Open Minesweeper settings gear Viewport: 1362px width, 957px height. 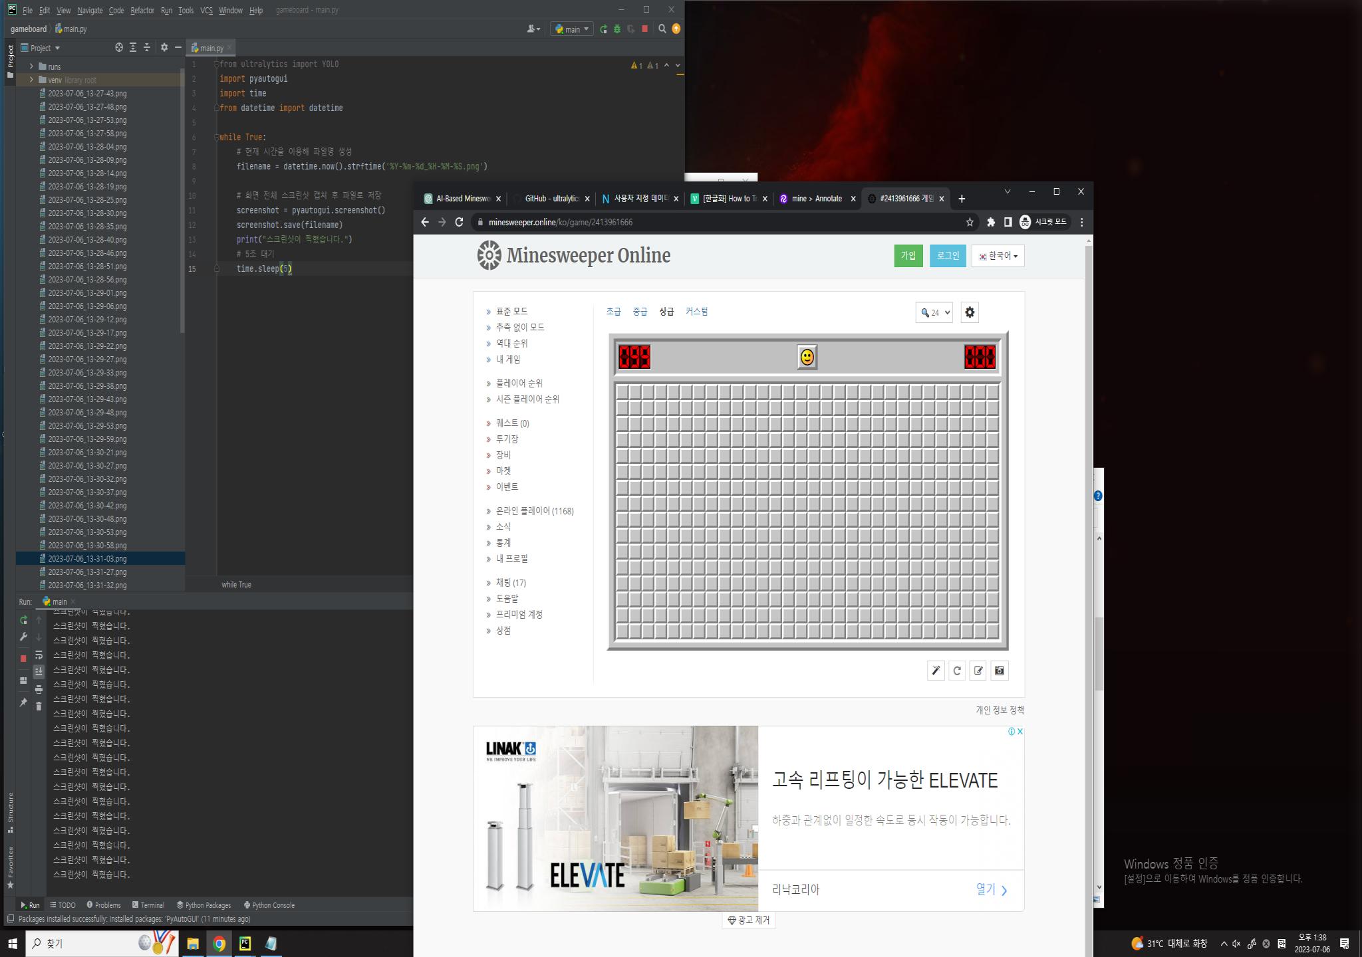coord(970,312)
